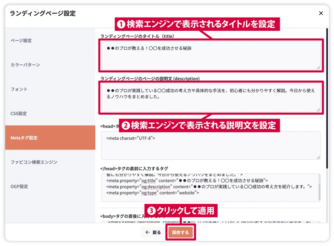Click the body tag text area at bottom
Image resolution: width=334 pixels, height=246 pixels.
(209, 223)
